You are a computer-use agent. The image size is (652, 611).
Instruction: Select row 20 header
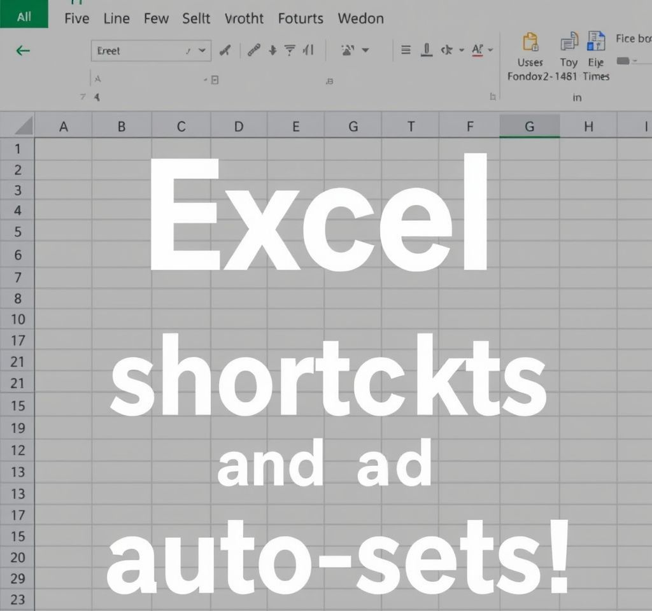click(x=17, y=557)
